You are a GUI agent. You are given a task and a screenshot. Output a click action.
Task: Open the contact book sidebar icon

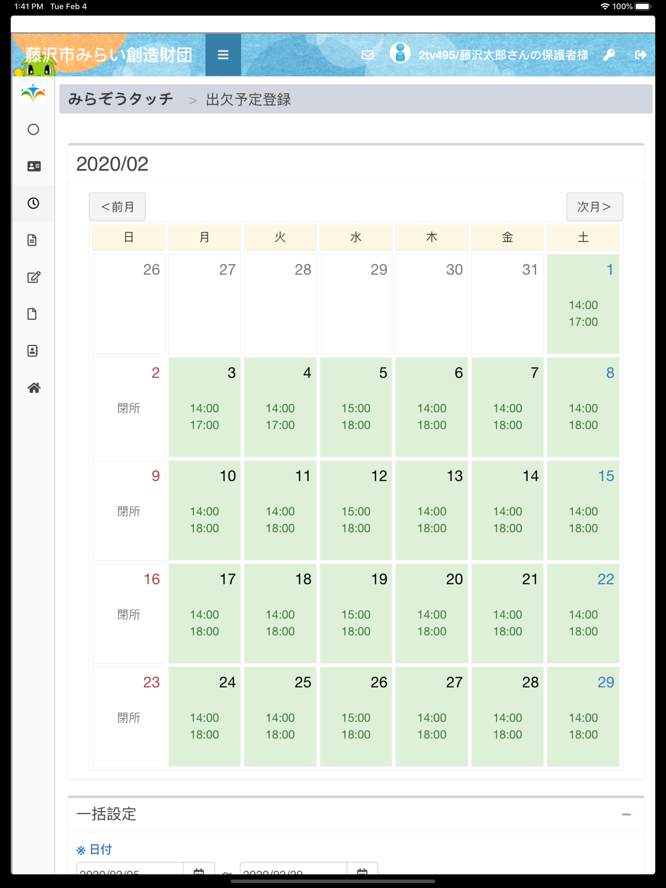33,351
